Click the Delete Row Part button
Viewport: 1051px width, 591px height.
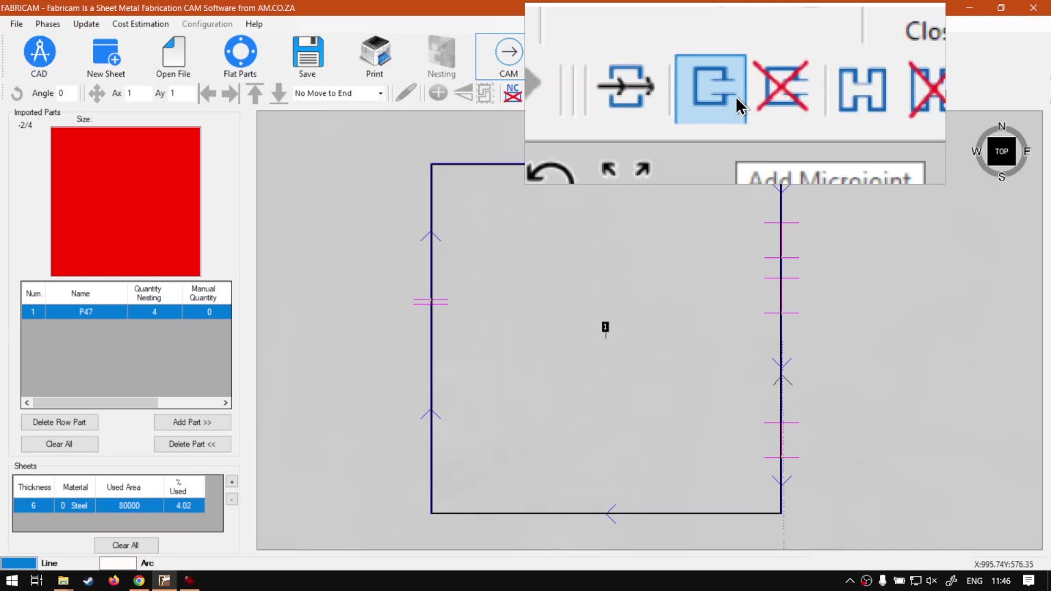pos(60,422)
